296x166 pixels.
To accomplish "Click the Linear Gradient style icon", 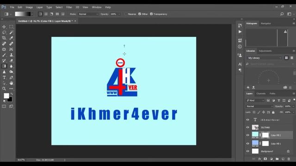I will point(40,14).
